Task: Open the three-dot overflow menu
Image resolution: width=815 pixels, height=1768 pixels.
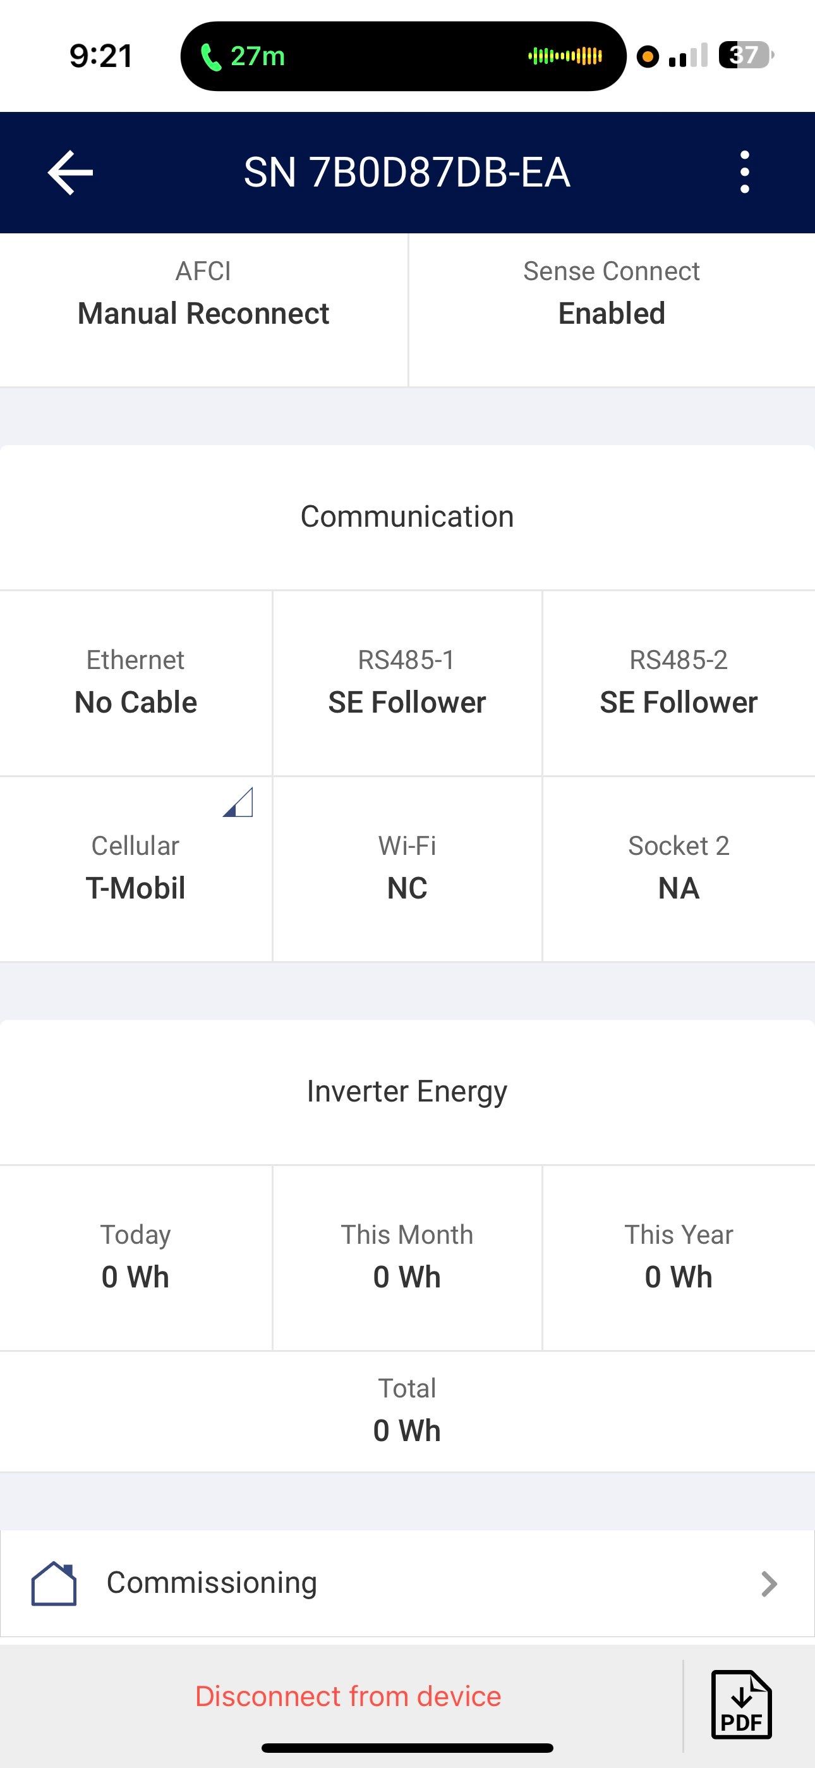Action: (744, 172)
